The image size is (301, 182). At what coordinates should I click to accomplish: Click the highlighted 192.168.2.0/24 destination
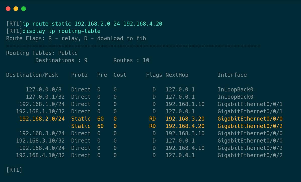(42, 119)
